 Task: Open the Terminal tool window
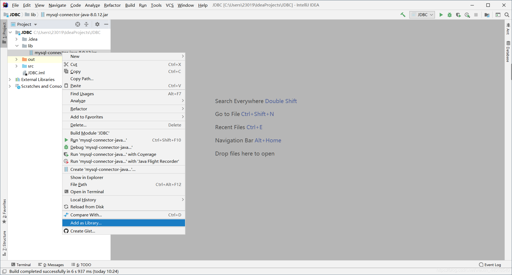21,265
